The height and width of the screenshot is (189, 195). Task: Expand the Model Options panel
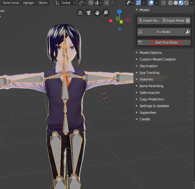137,52
